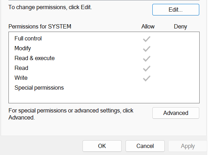The width and height of the screenshot is (213, 155).
Task: Select the Read permission entry
Action: click(104, 68)
